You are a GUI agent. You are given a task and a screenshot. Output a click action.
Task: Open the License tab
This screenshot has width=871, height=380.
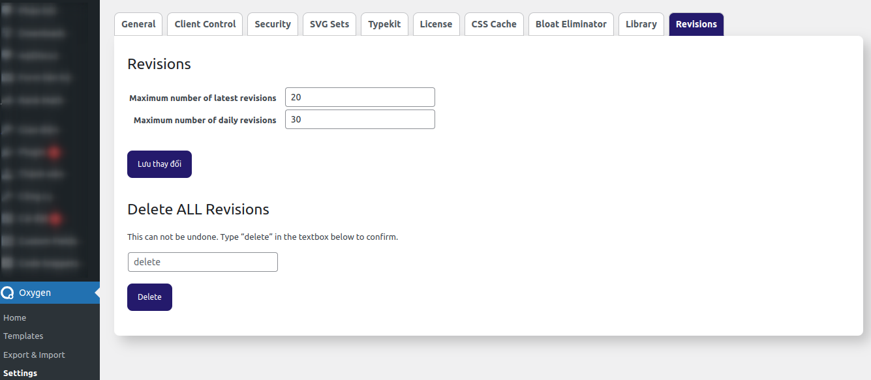[436, 24]
